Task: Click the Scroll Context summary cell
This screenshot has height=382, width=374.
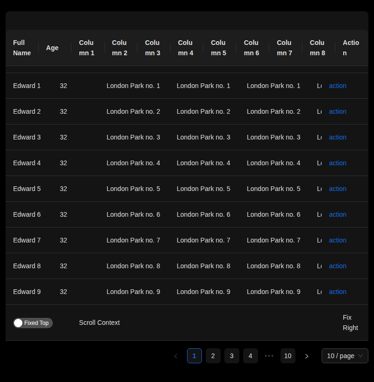Action: [100, 323]
